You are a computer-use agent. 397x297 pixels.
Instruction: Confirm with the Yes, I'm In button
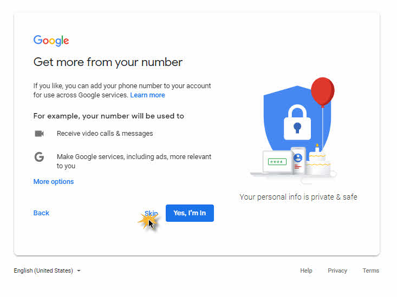[x=190, y=213]
